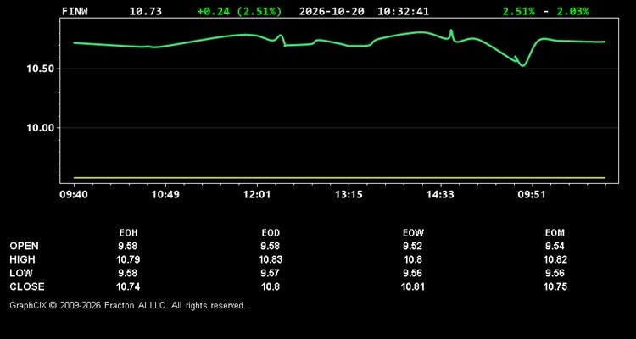Click the timestamp 10:32:41
This screenshot has width=636, height=339.
403,11
